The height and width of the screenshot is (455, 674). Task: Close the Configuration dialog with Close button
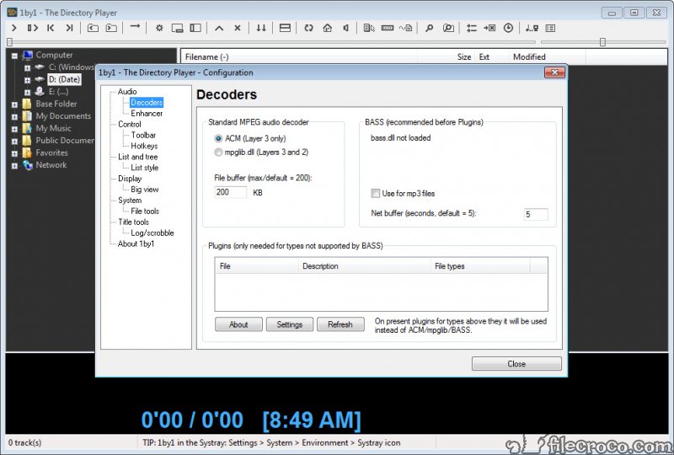coord(516,364)
